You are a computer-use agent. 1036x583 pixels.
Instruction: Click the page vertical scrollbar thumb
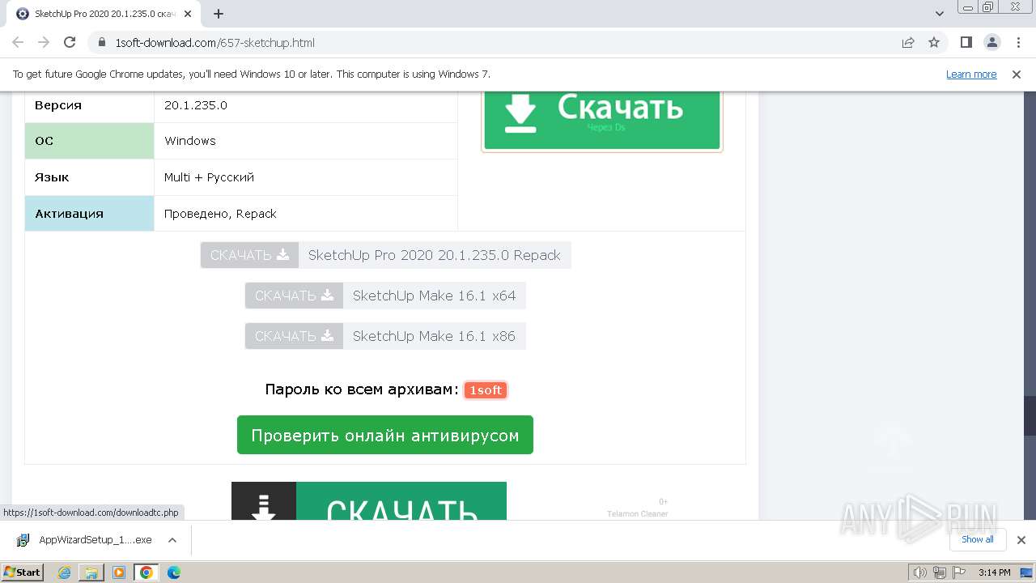point(1029,415)
